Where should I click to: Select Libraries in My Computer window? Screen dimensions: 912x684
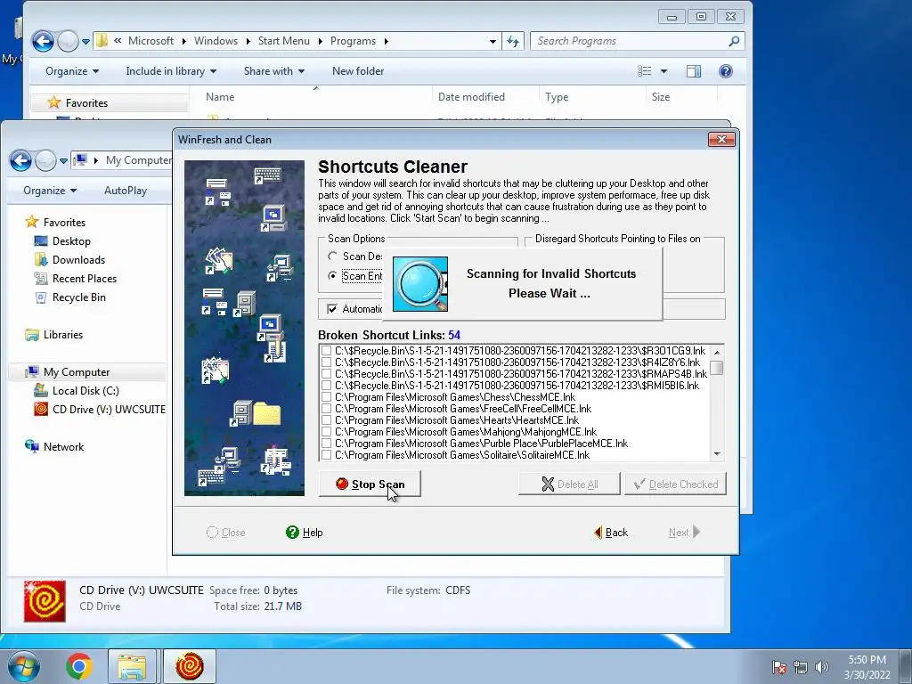click(x=63, y=335)
